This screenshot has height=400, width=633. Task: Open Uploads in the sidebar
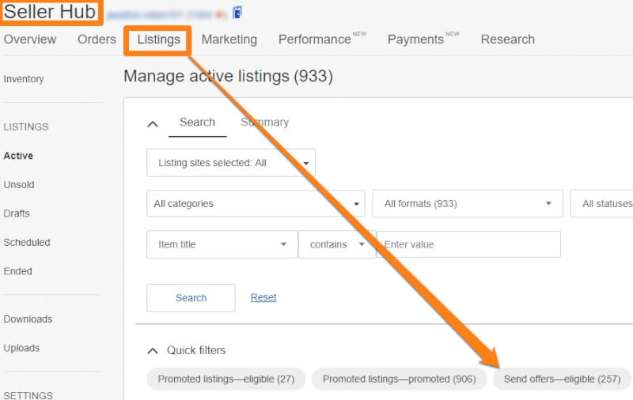pos(21,348)
